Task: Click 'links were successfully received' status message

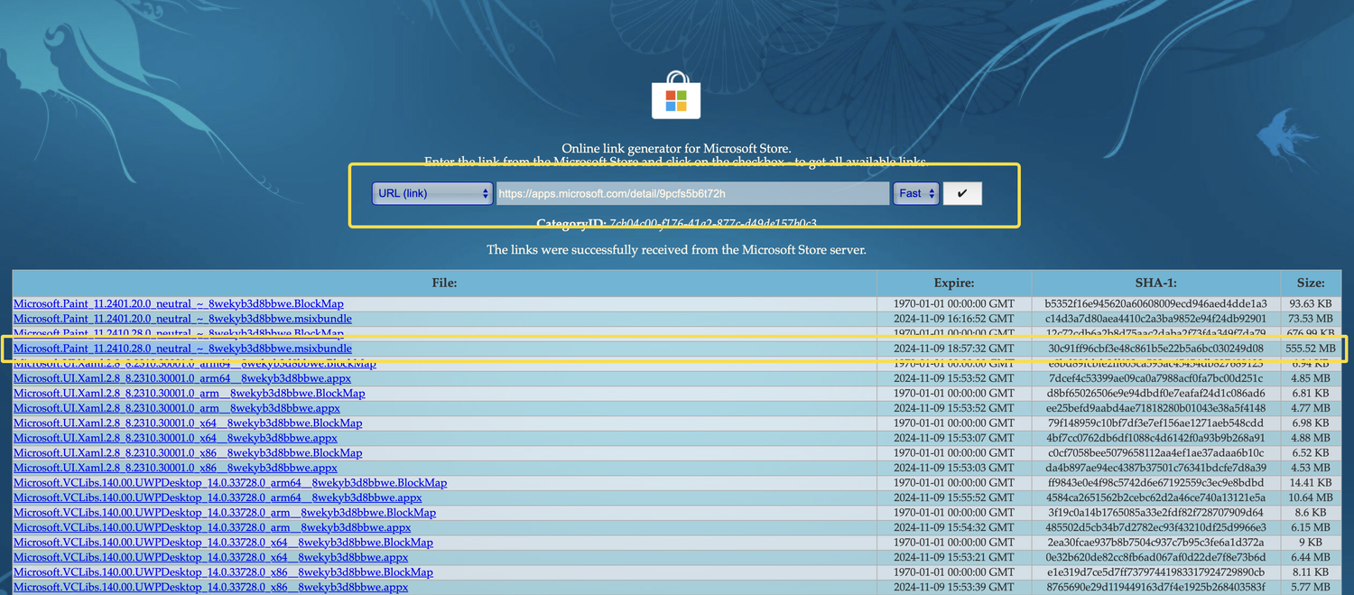Action: [x=676, y=249]
